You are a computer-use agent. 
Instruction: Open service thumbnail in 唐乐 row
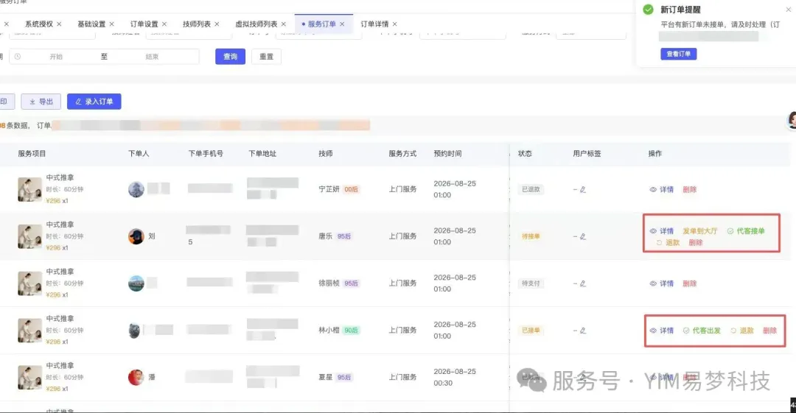29,236
